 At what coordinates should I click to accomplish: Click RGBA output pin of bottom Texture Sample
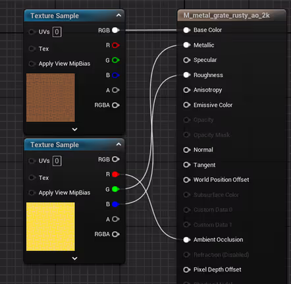click(x=116, y=235)
